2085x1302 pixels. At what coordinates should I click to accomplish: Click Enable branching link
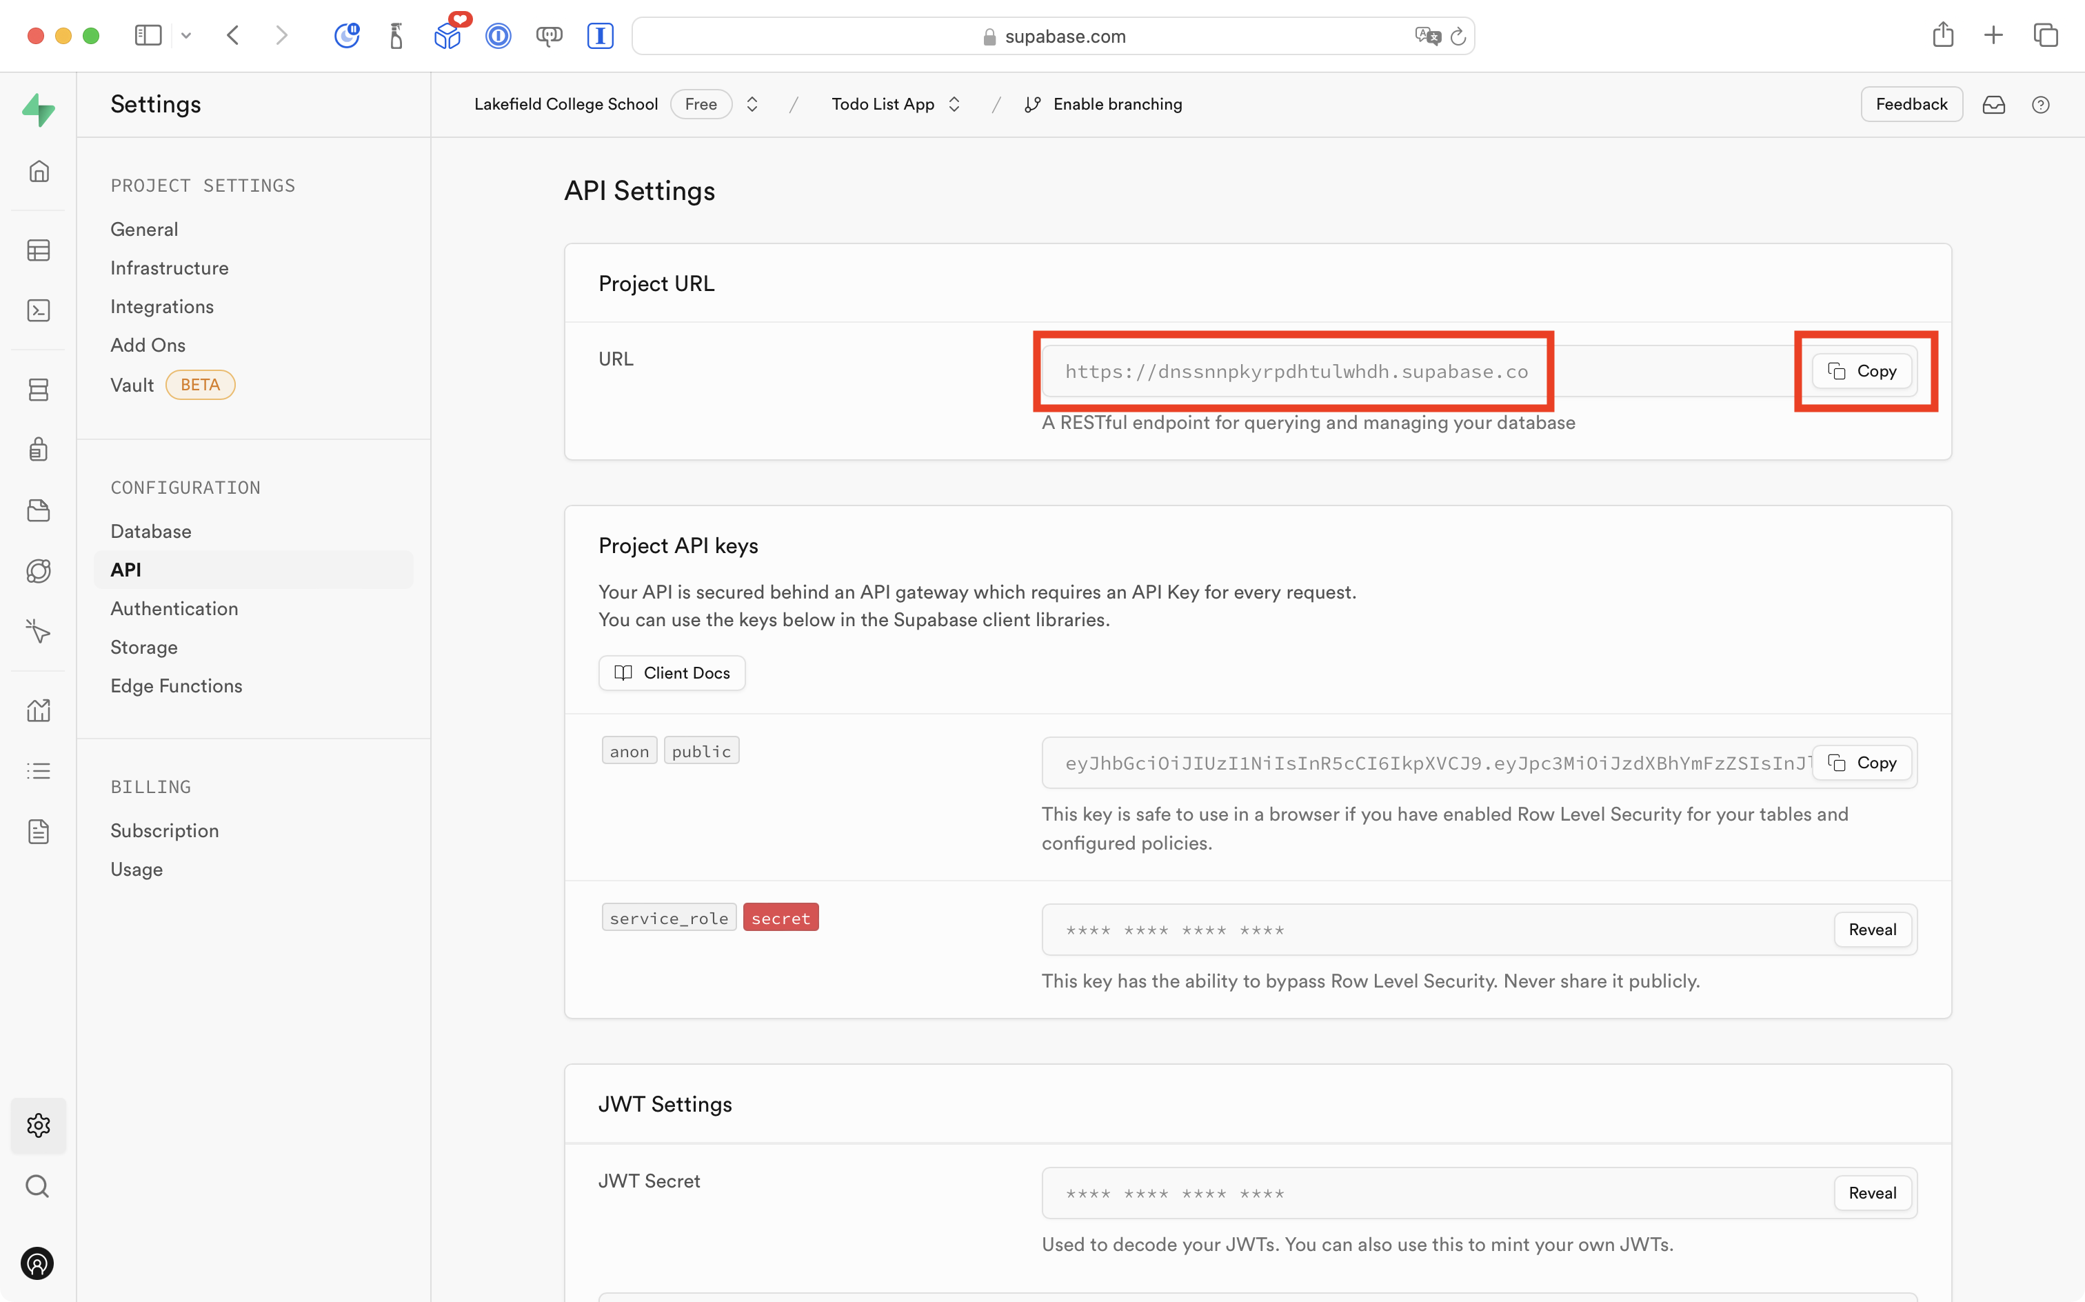tap(1116, 104)
